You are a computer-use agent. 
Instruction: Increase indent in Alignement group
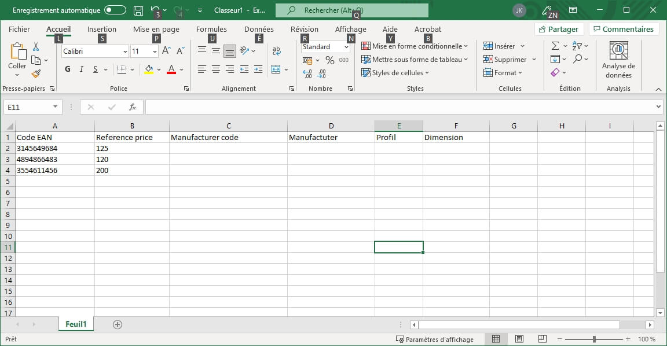click(x=258, y=69)
